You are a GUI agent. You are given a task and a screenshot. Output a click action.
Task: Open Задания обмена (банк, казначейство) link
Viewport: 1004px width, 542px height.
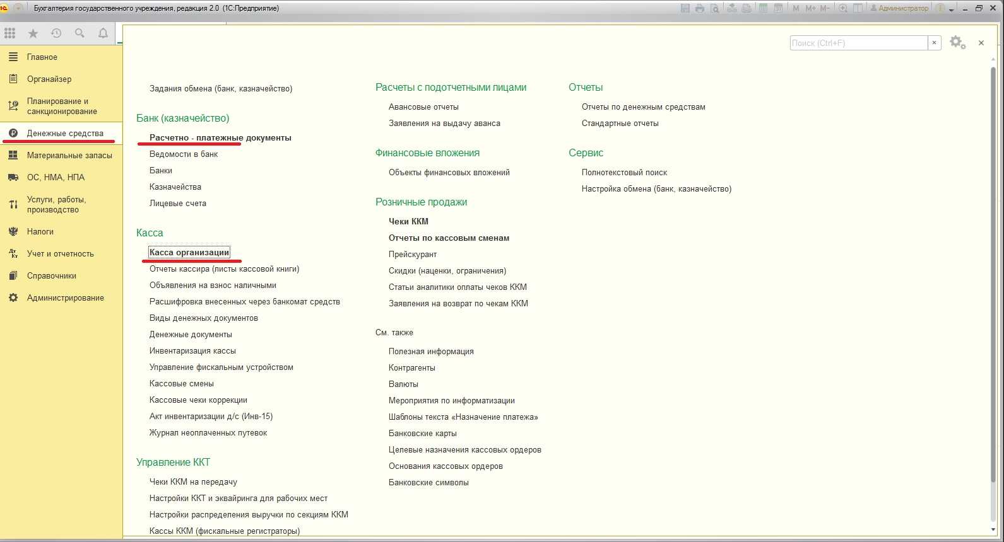tap(221, 88)
